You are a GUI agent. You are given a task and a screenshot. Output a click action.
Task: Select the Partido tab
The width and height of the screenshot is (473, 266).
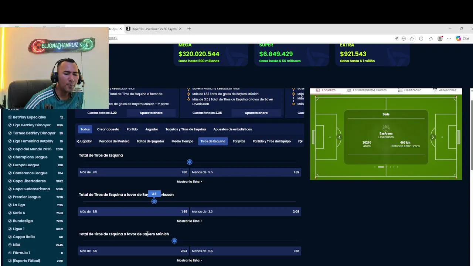[132, 129]
